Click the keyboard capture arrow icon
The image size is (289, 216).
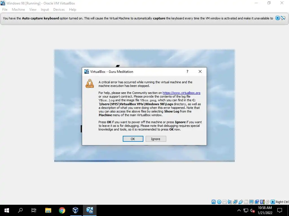coord(273,202)
